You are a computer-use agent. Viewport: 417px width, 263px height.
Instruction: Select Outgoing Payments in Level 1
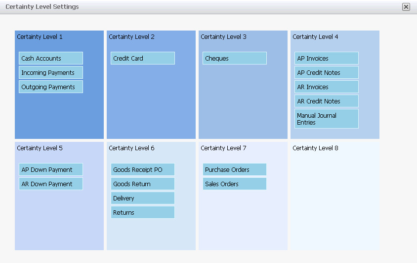51,87
